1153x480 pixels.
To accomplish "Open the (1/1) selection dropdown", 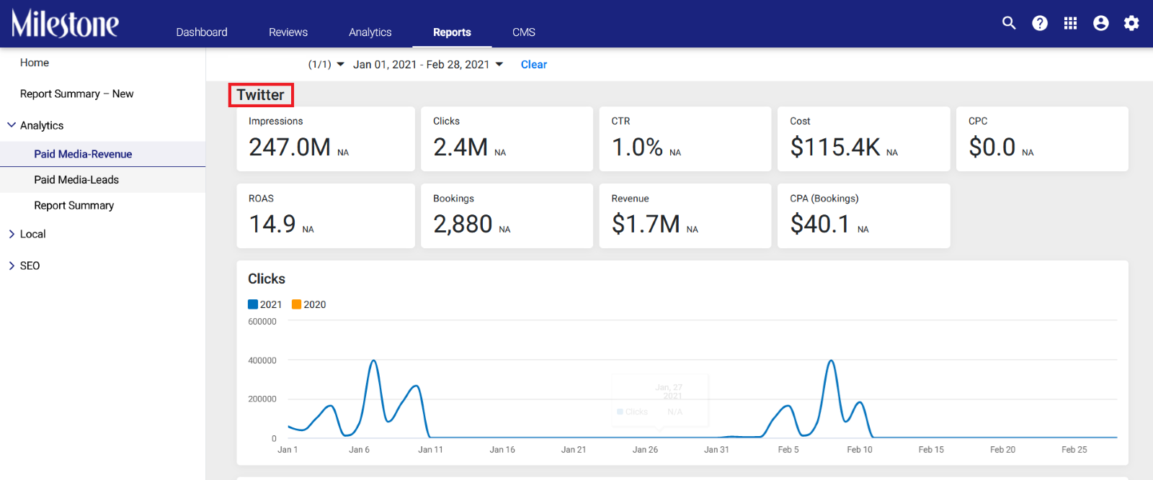I will pos(326,65).
